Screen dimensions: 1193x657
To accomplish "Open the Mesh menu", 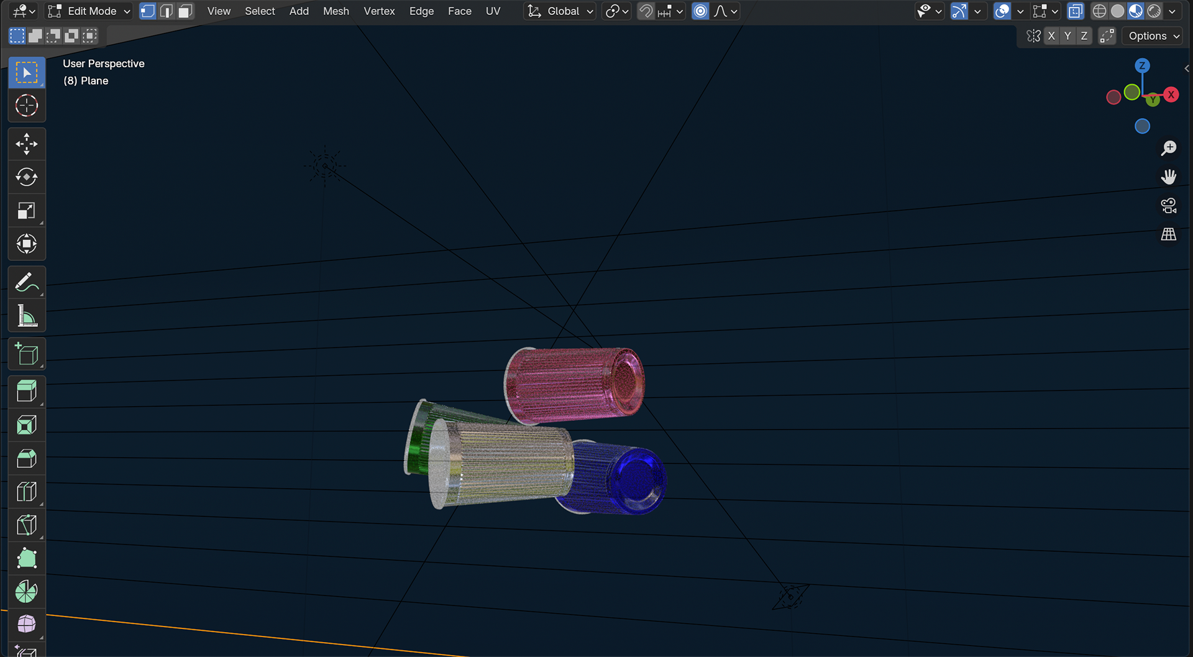I will [336, 11].
